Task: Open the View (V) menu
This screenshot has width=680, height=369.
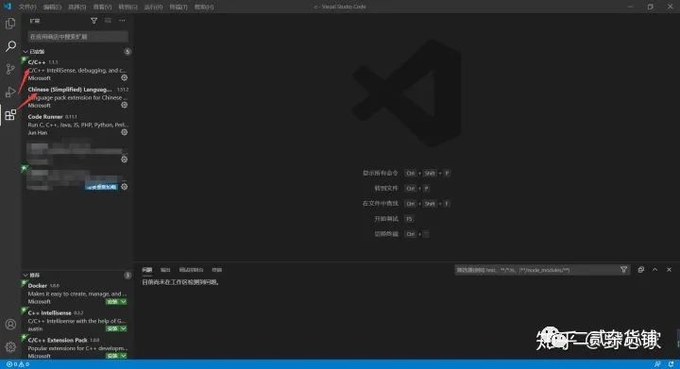Action: (x=102, y=7)
